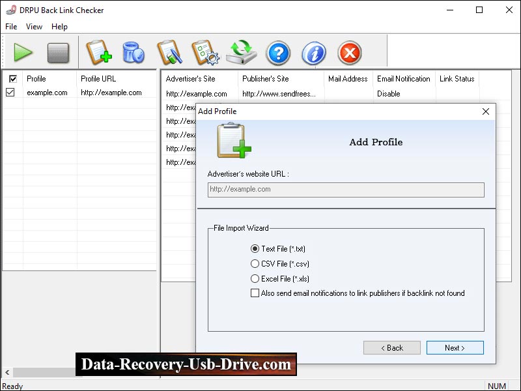This screenshot has height=391, width=521.
Task: Open the Add Profile tool
Action: [99, 53]
